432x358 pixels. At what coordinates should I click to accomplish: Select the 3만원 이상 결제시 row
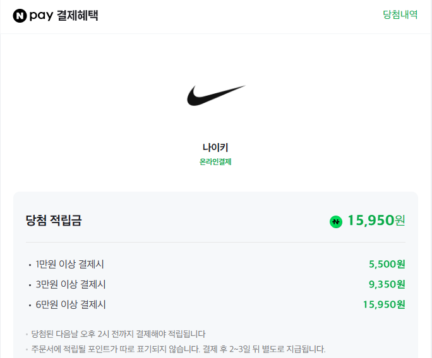[x=70, y=284]
